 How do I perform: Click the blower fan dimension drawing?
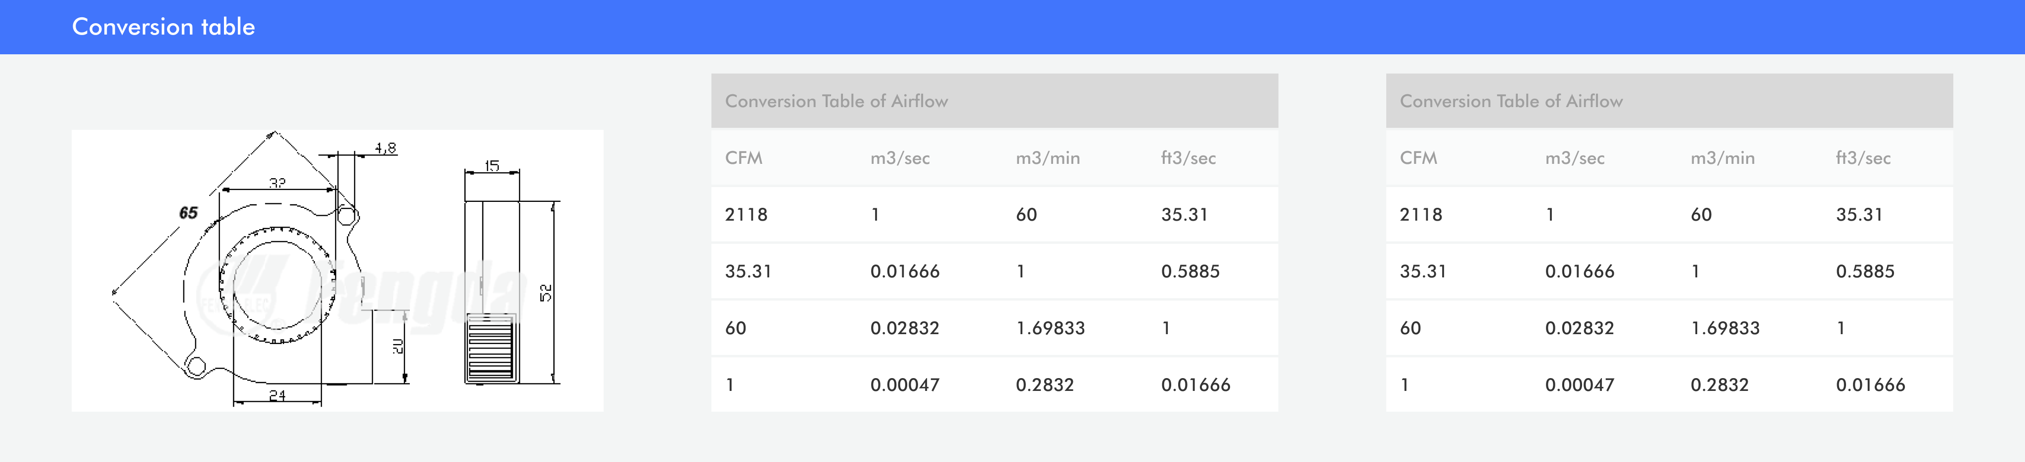point(337,270)
